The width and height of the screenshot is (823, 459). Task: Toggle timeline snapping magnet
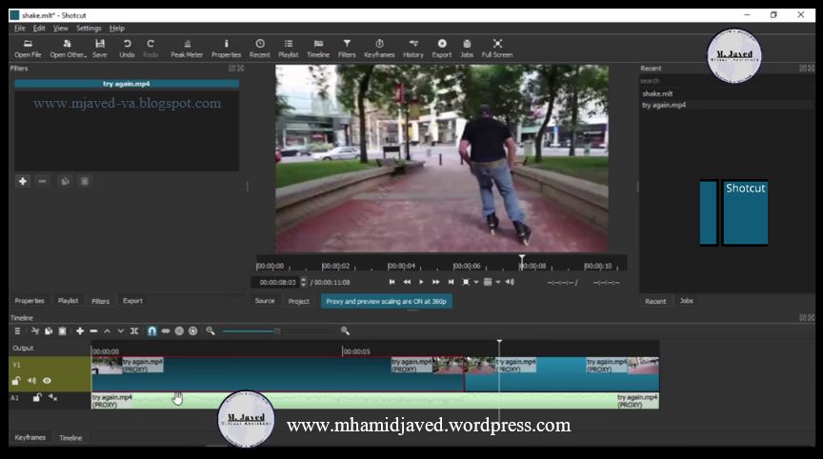coord(151,331)
